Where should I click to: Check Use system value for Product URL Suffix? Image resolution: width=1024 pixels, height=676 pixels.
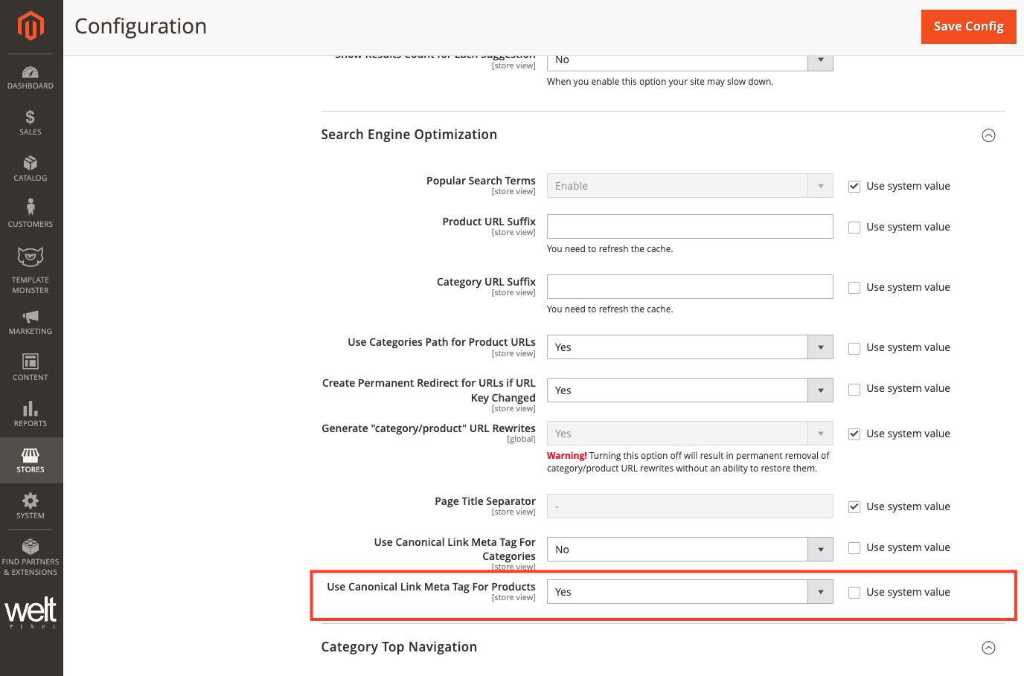854,228
